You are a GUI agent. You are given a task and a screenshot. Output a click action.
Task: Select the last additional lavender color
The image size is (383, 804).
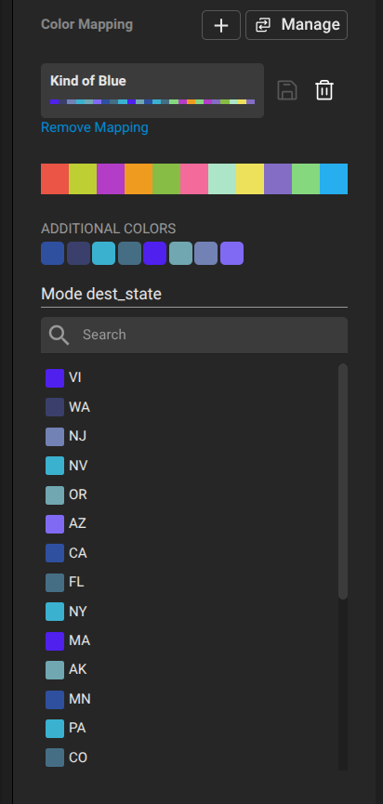click(231, 254)
